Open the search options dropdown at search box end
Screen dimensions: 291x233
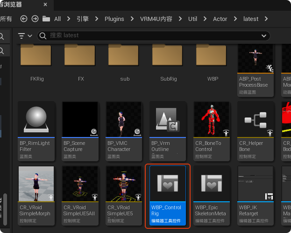click(x=264, y=36)
